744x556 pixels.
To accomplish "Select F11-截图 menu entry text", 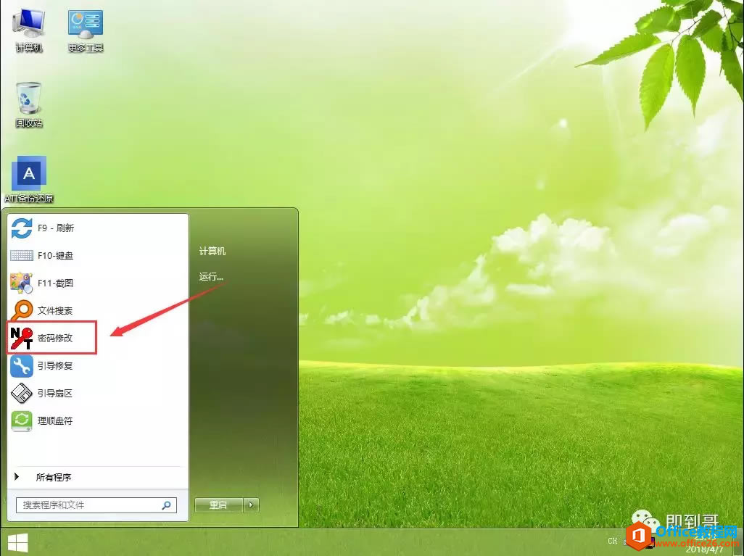I will tap(55, 283).
